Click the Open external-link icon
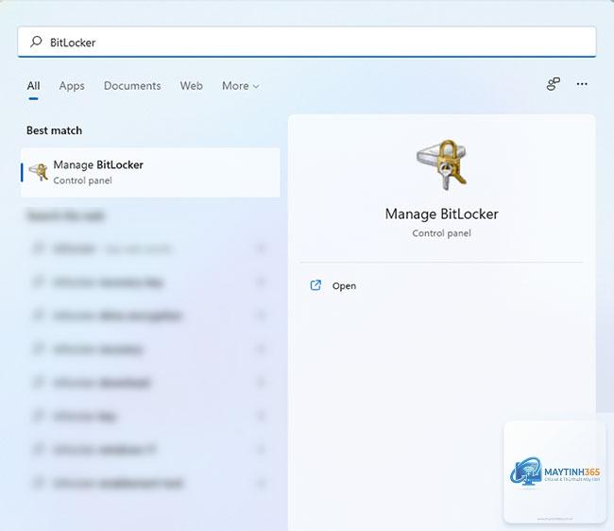 [x=316, y=285]
